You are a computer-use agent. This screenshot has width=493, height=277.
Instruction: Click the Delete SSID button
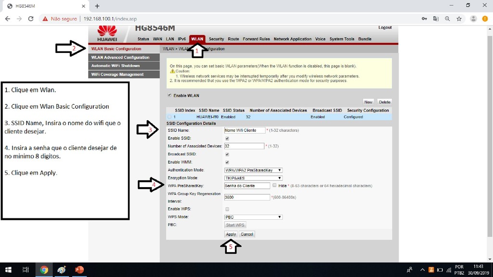pos(385,102)
